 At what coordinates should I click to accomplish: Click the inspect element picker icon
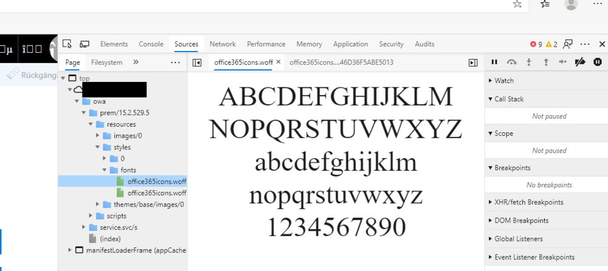[67, 44]
